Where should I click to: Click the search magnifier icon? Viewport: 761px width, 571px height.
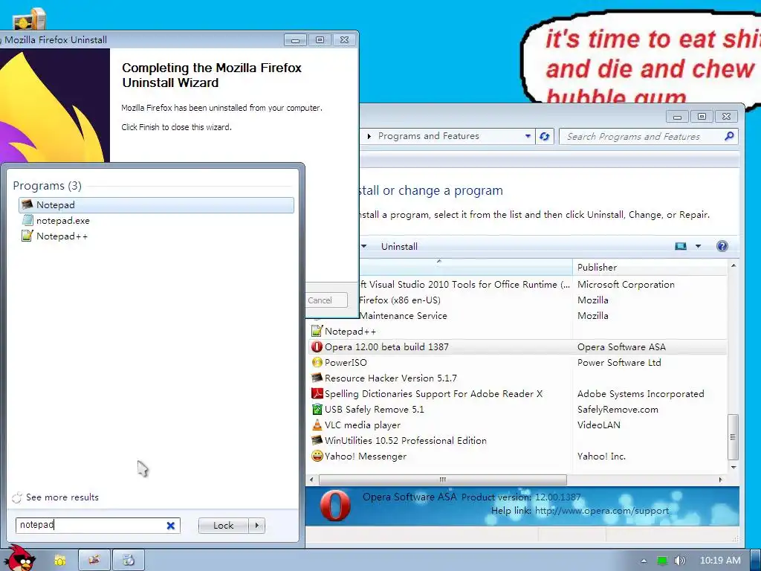point(729,137)
